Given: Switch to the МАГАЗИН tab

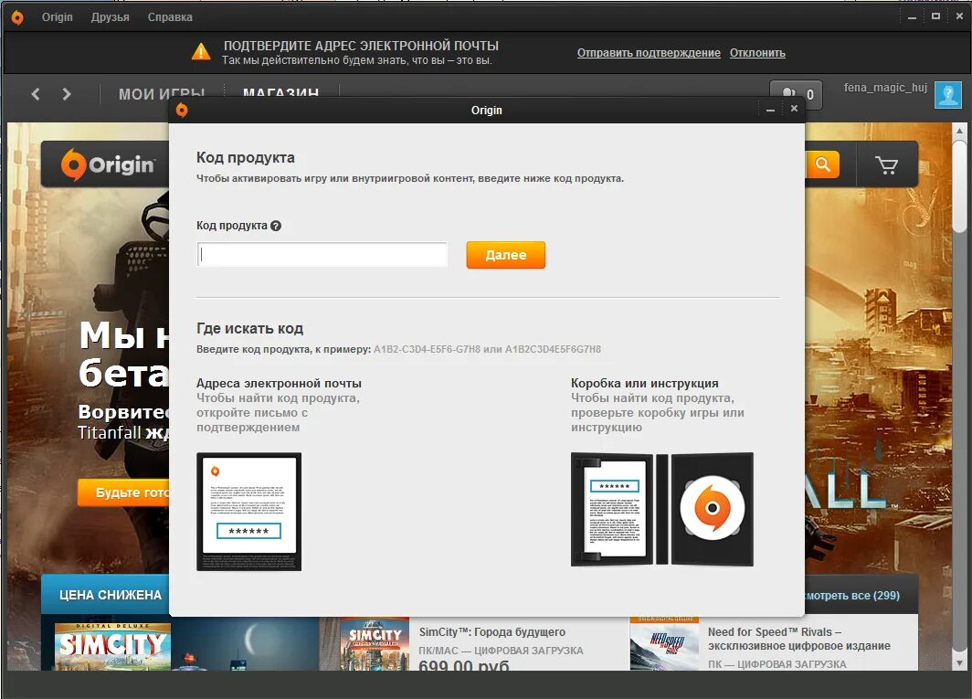Looking at the screenshot, I should pos(280,93).
